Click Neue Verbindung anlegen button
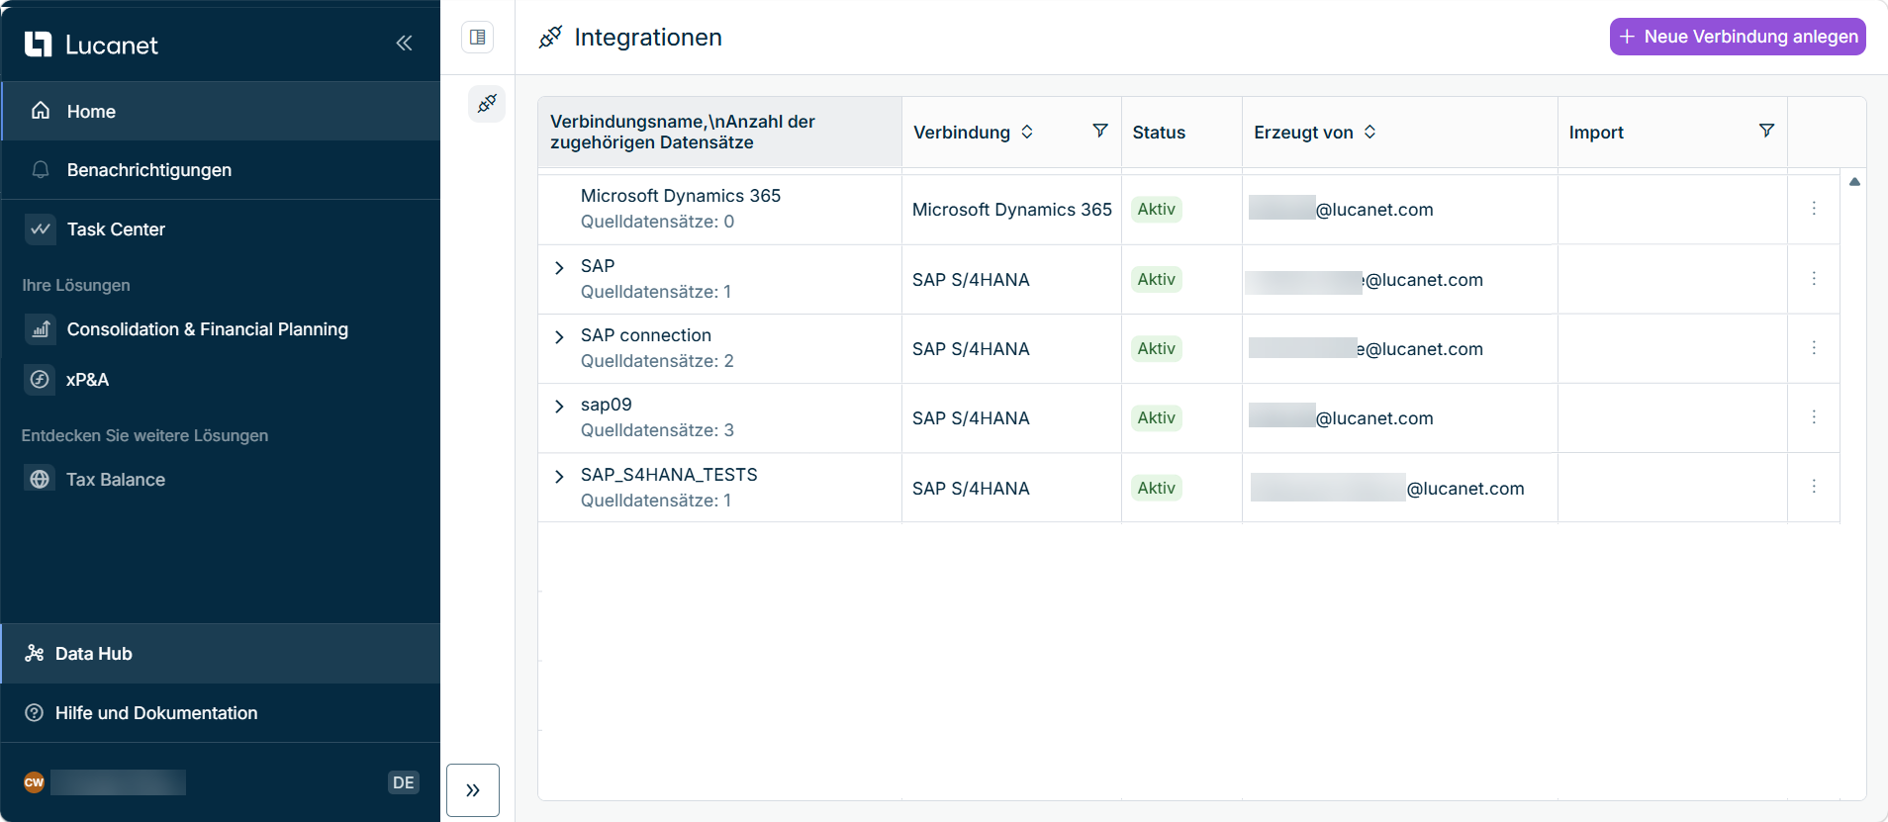This screenshot has height=822, width=1888. point(1738,37)
